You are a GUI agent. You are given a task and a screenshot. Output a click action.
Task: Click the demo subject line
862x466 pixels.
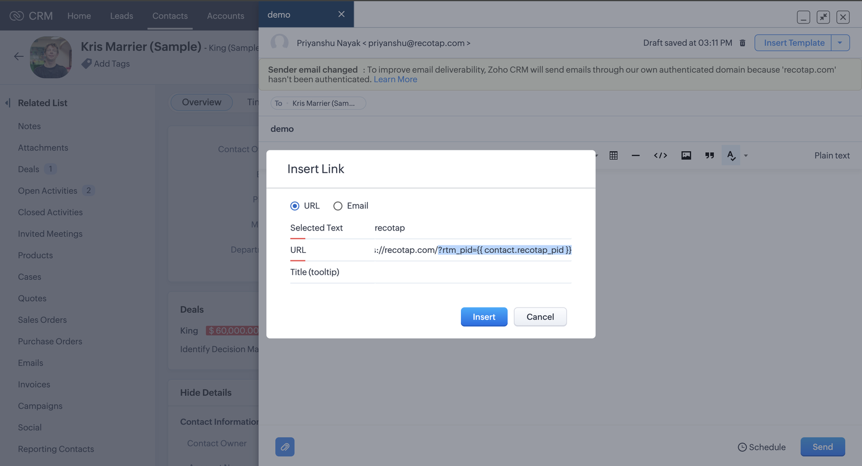tap(282, 129)
